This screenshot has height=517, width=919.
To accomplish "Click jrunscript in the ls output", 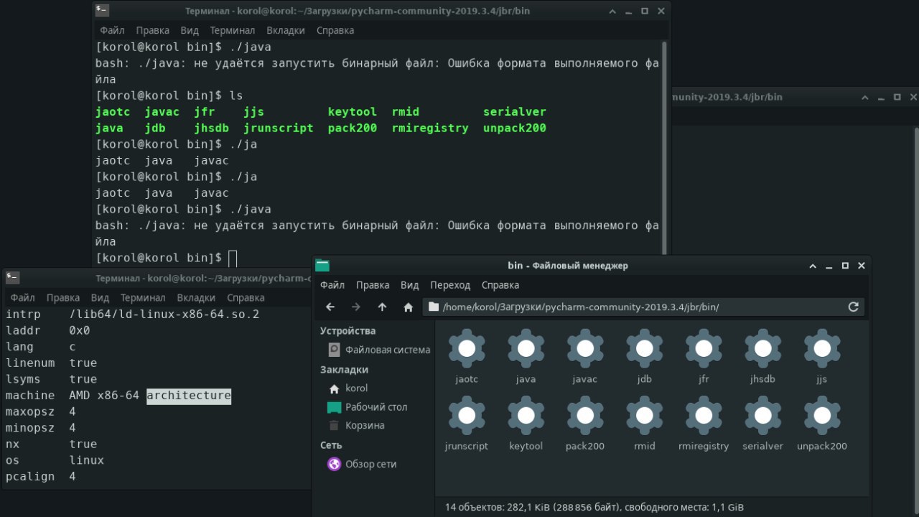I will tap(279, 128).
